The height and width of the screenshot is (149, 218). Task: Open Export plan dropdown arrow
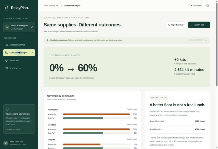(x=207, y=25)
